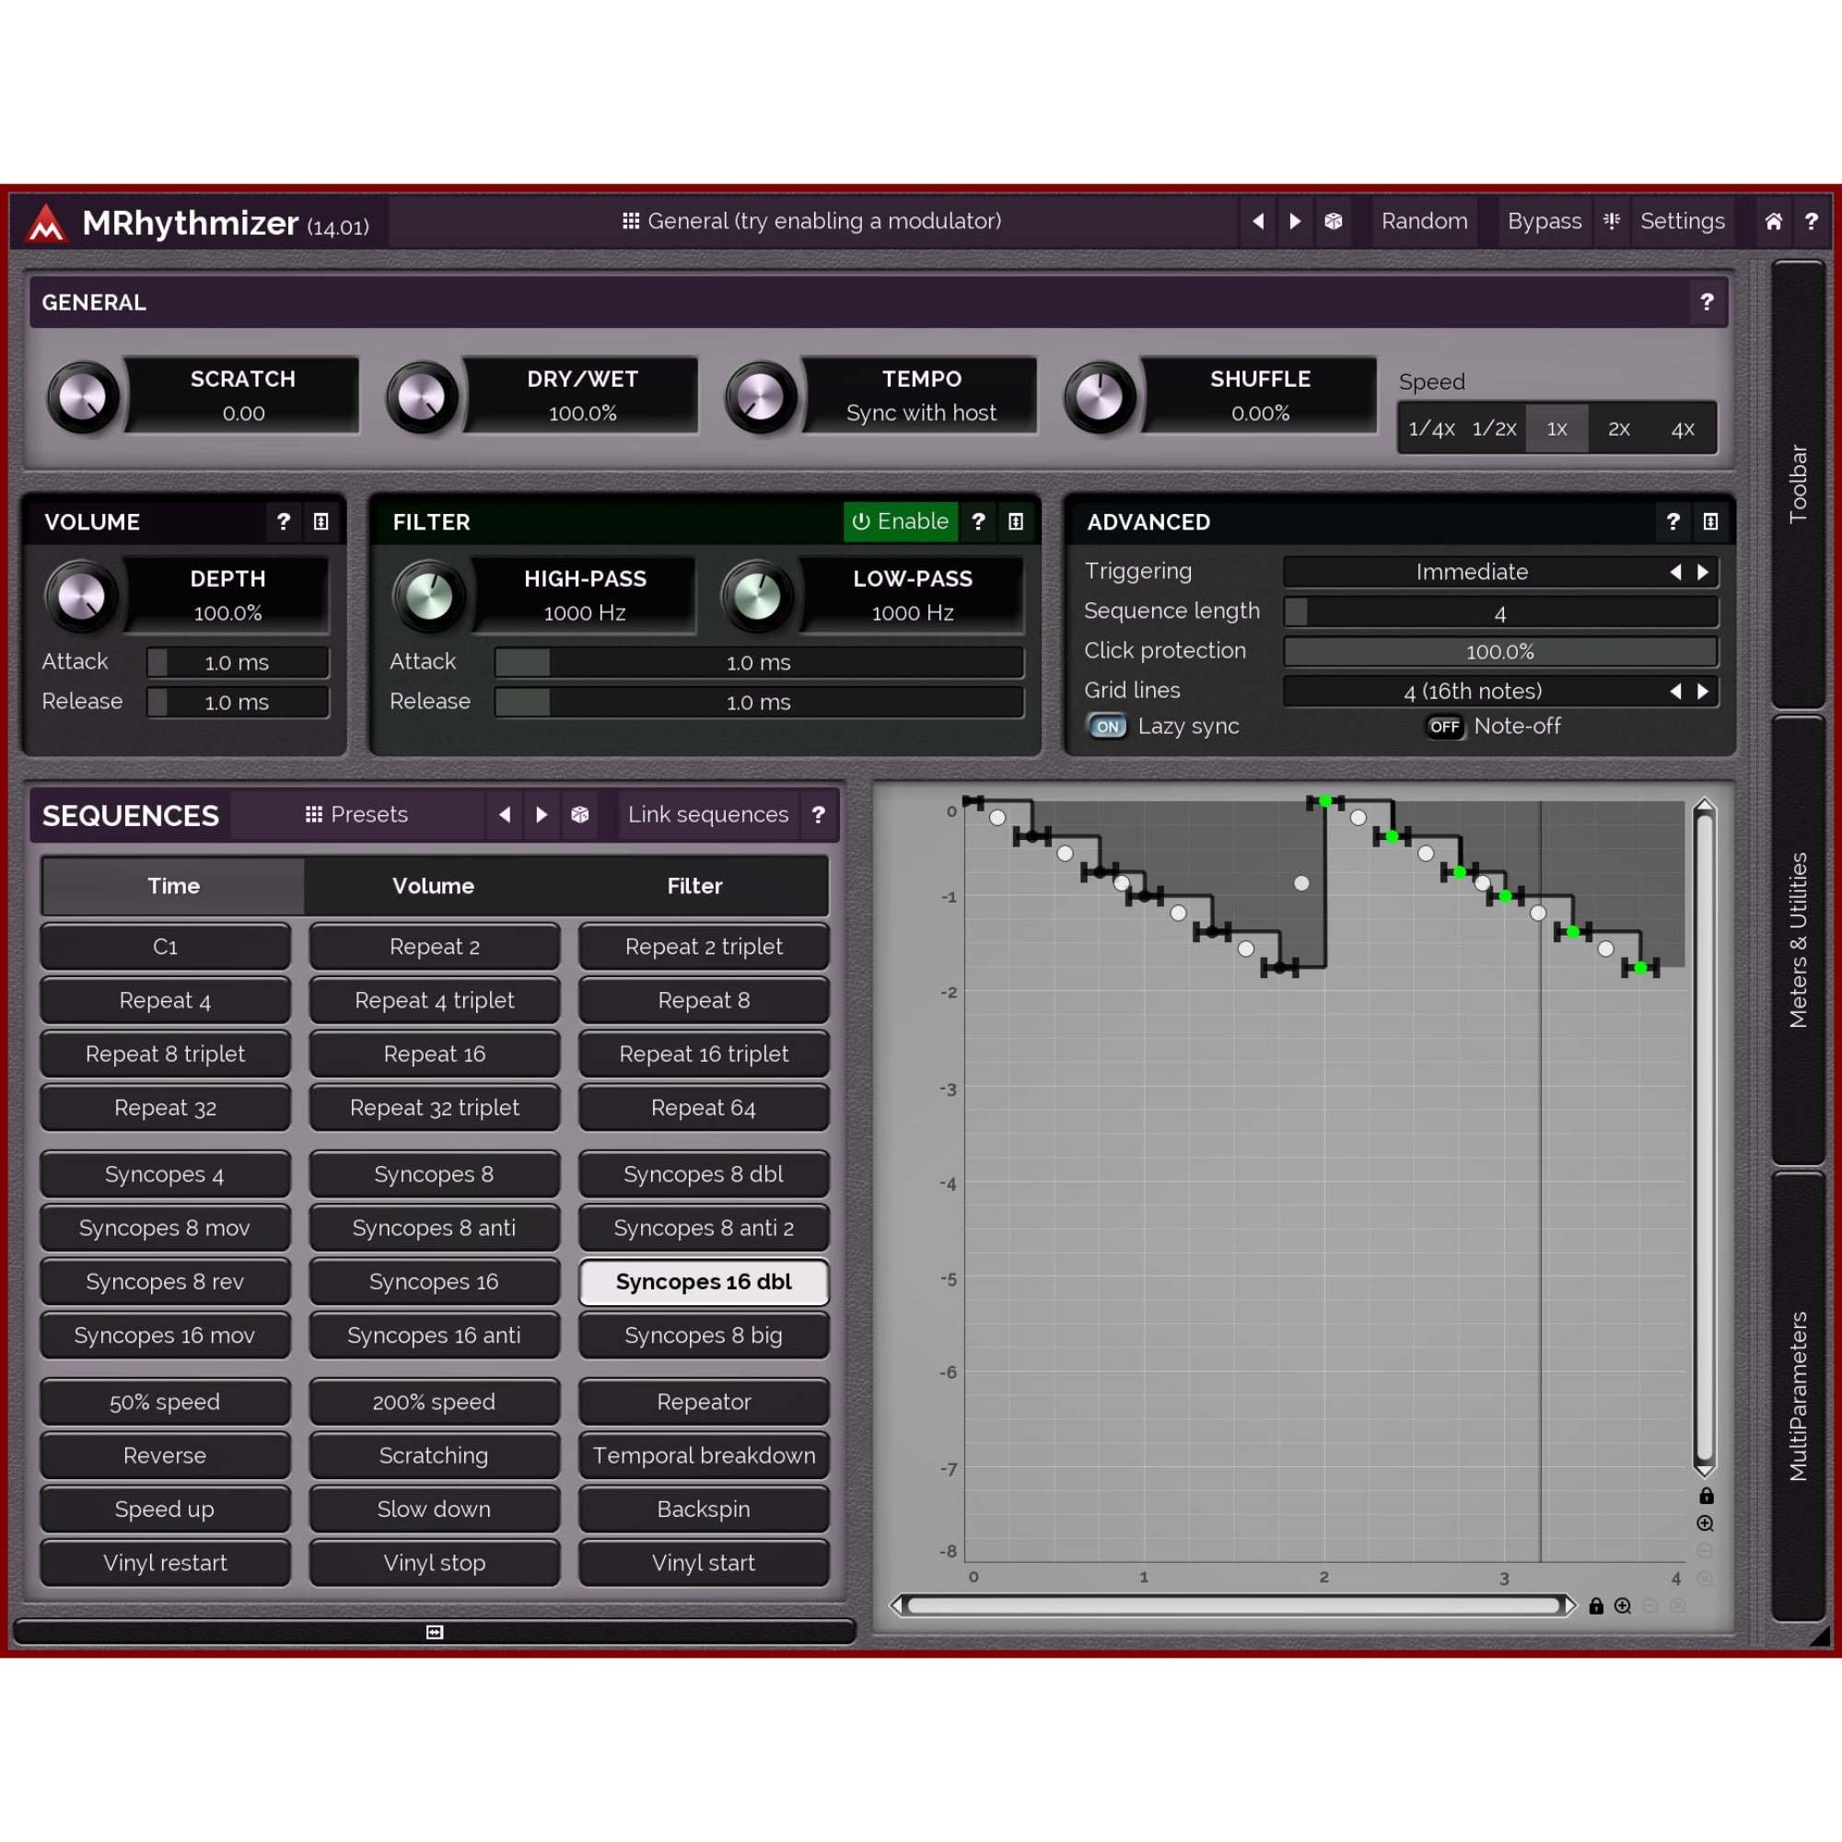Toggle the Lazy sync ON switch

coord(1107,727)
